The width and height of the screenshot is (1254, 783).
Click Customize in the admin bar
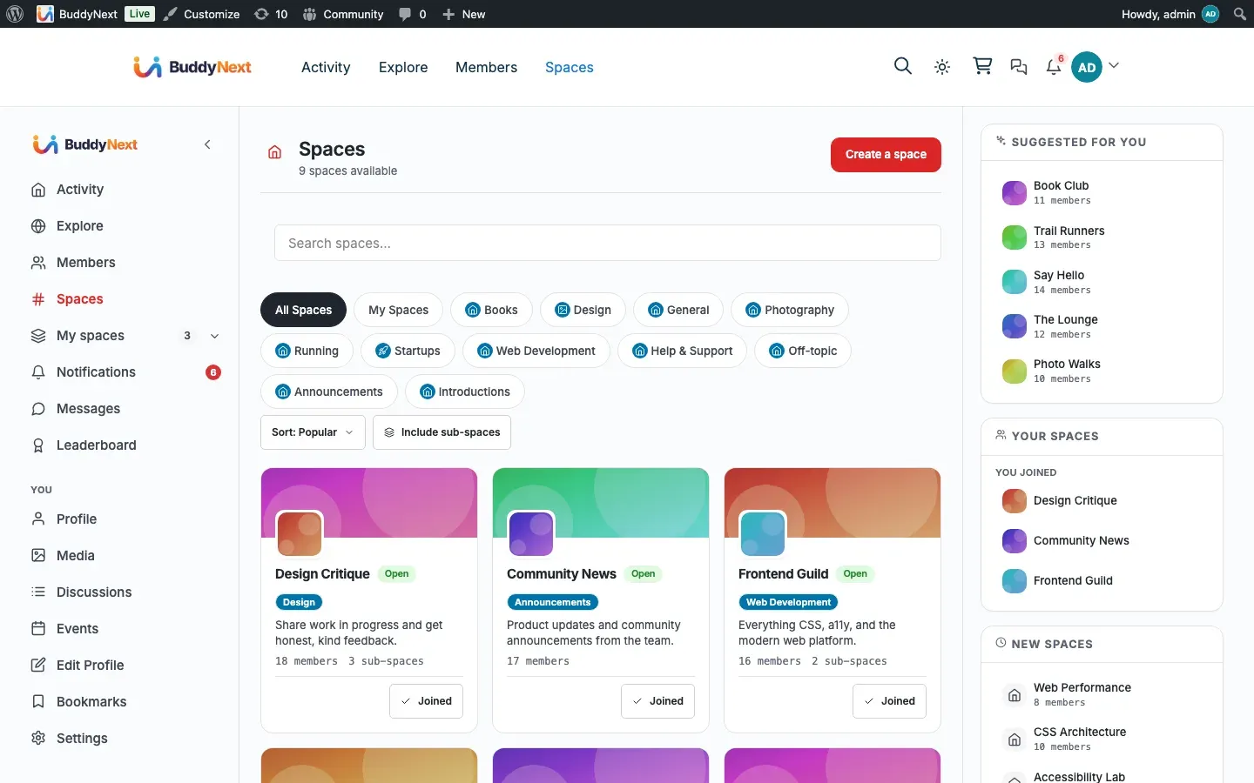pyautogui.click(x=201, y=14)
